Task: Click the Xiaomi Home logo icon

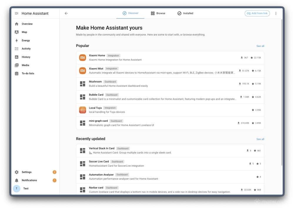Action: coord(83,58)
